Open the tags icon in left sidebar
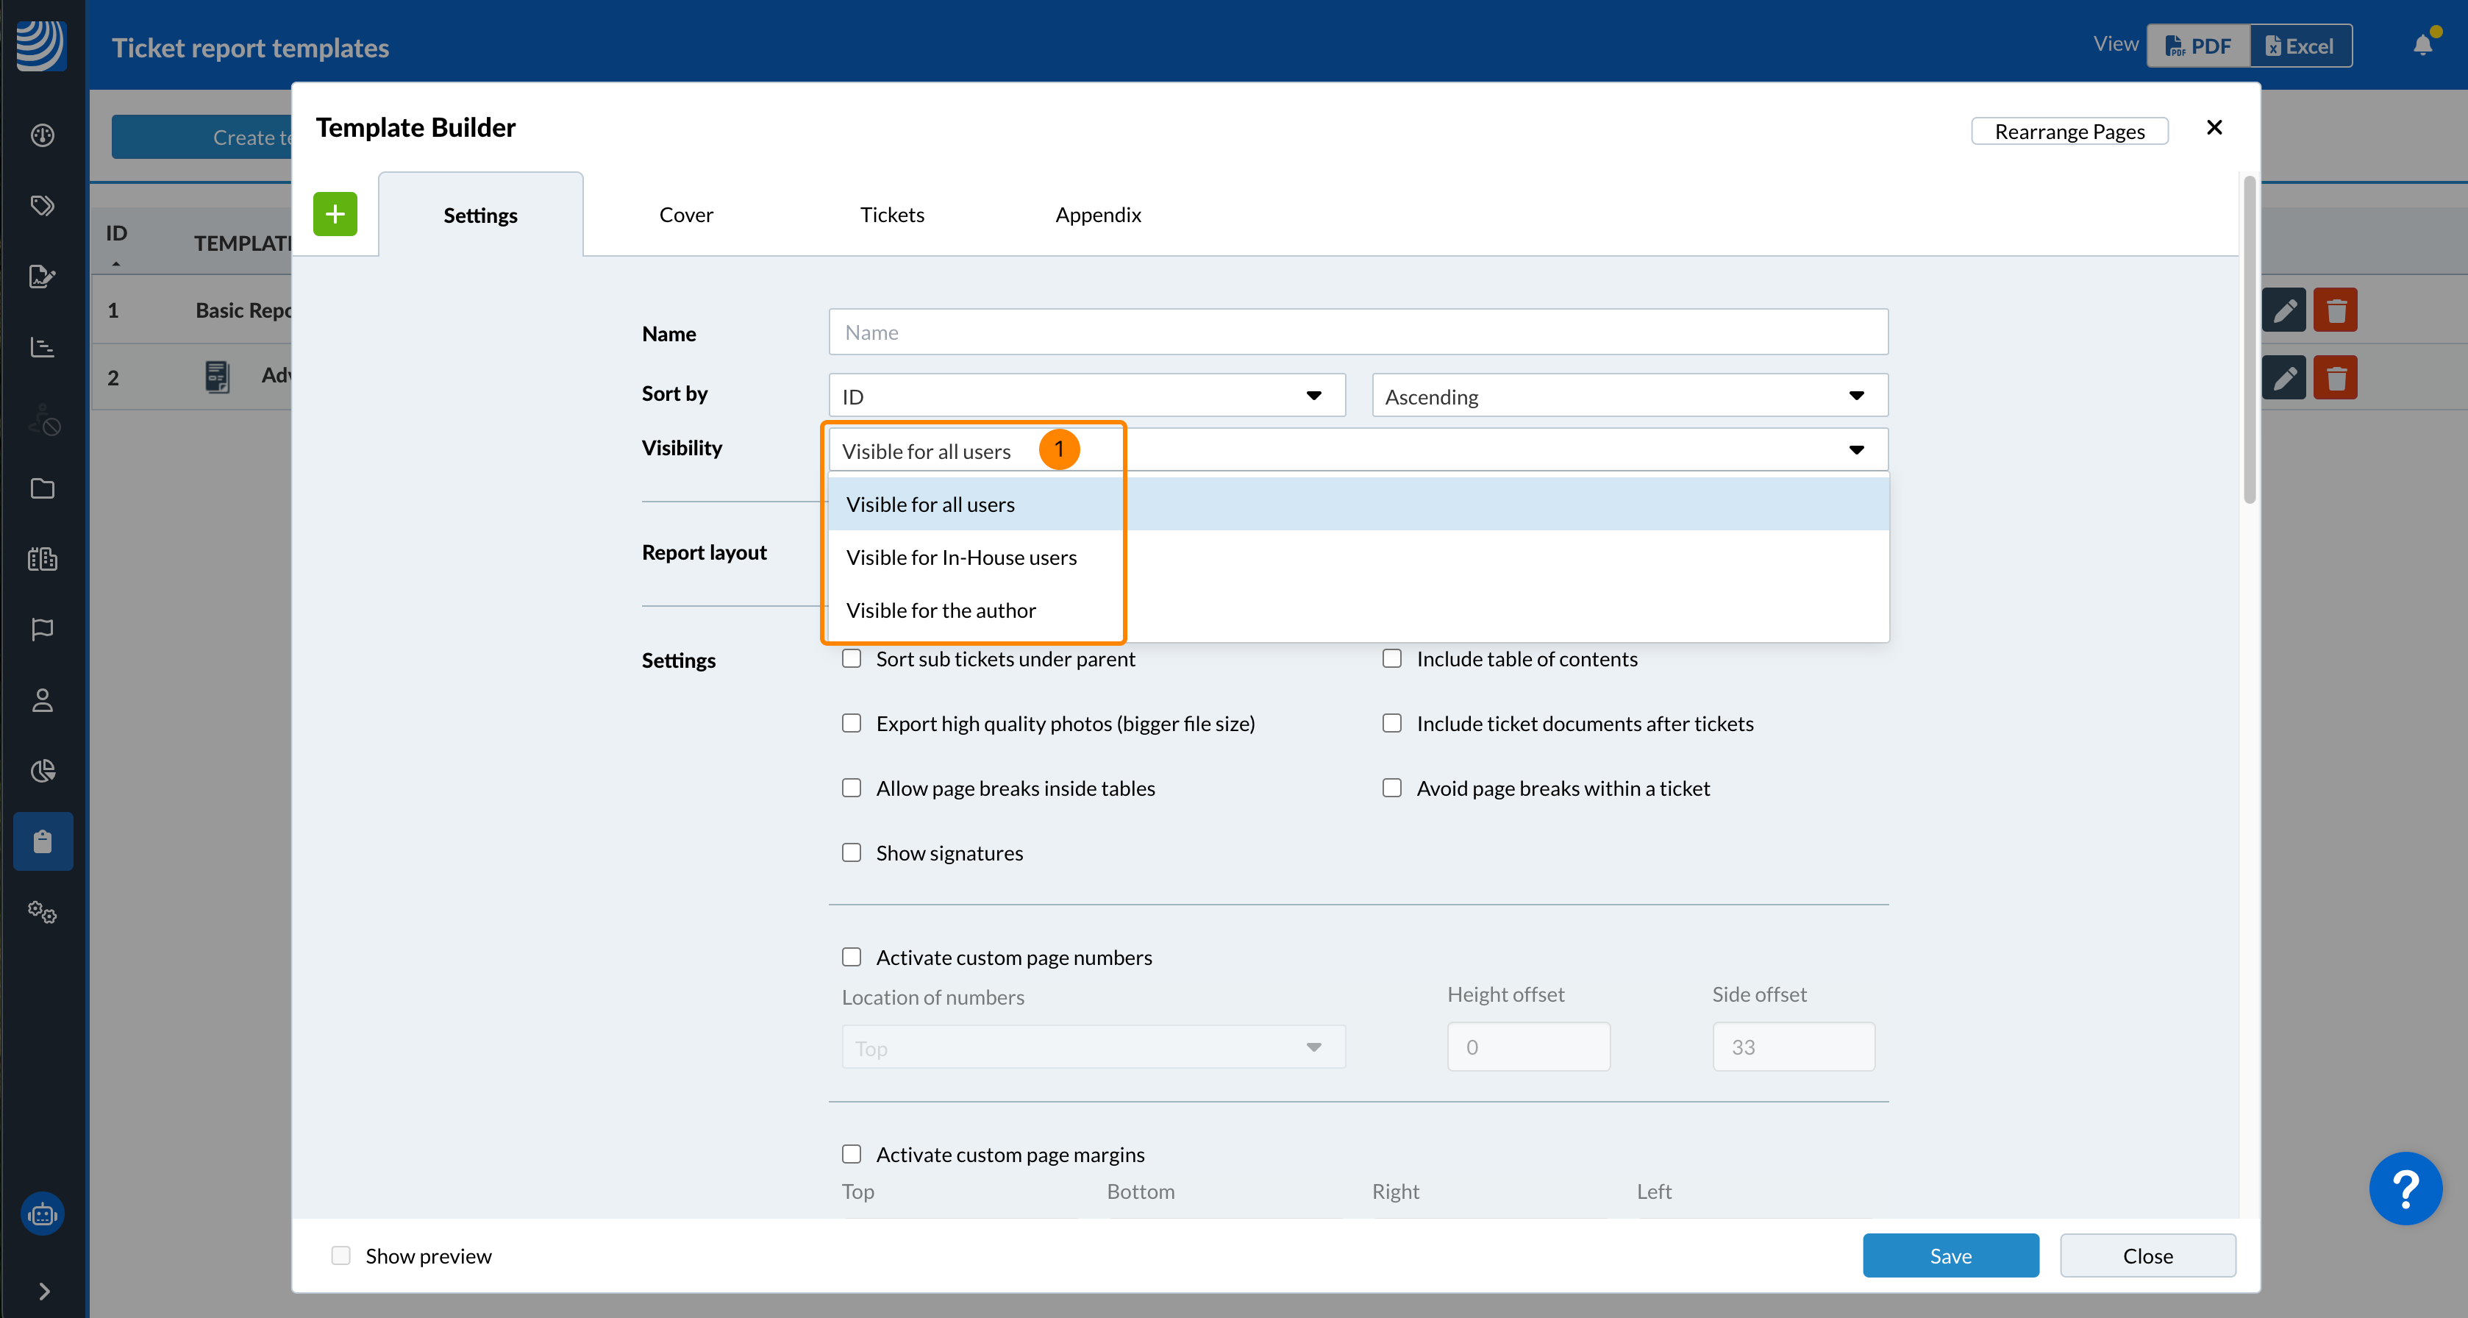The height and width of the screenshot is (1318, 2468). [42, 206]
